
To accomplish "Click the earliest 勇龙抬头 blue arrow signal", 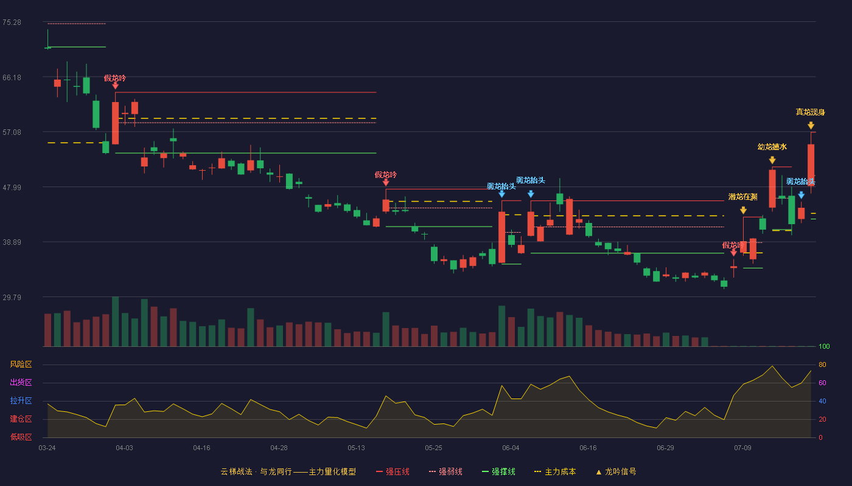I will (x=501, y=194).
